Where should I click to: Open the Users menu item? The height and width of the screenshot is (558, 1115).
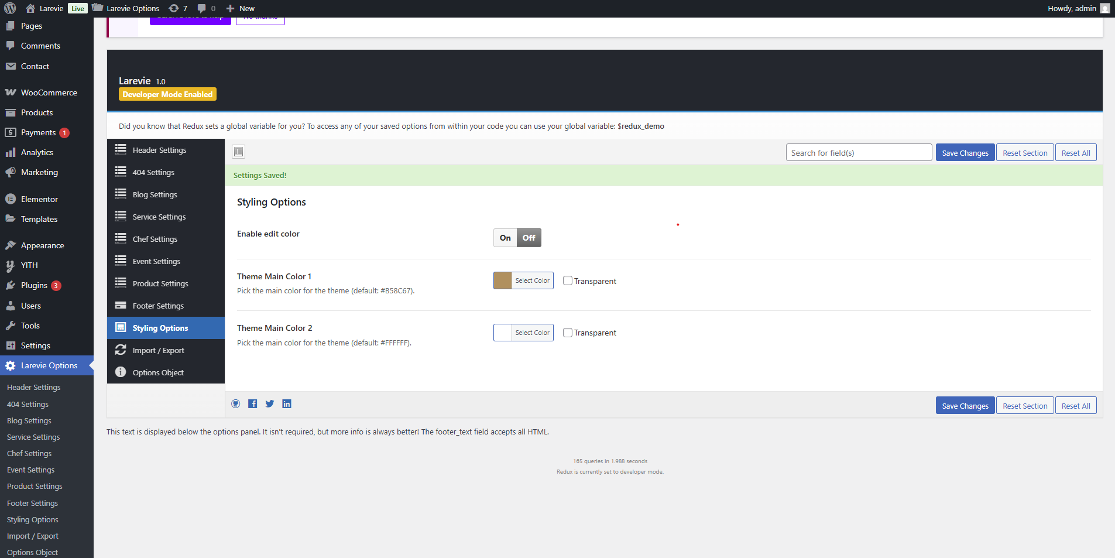tap(47, 306)
